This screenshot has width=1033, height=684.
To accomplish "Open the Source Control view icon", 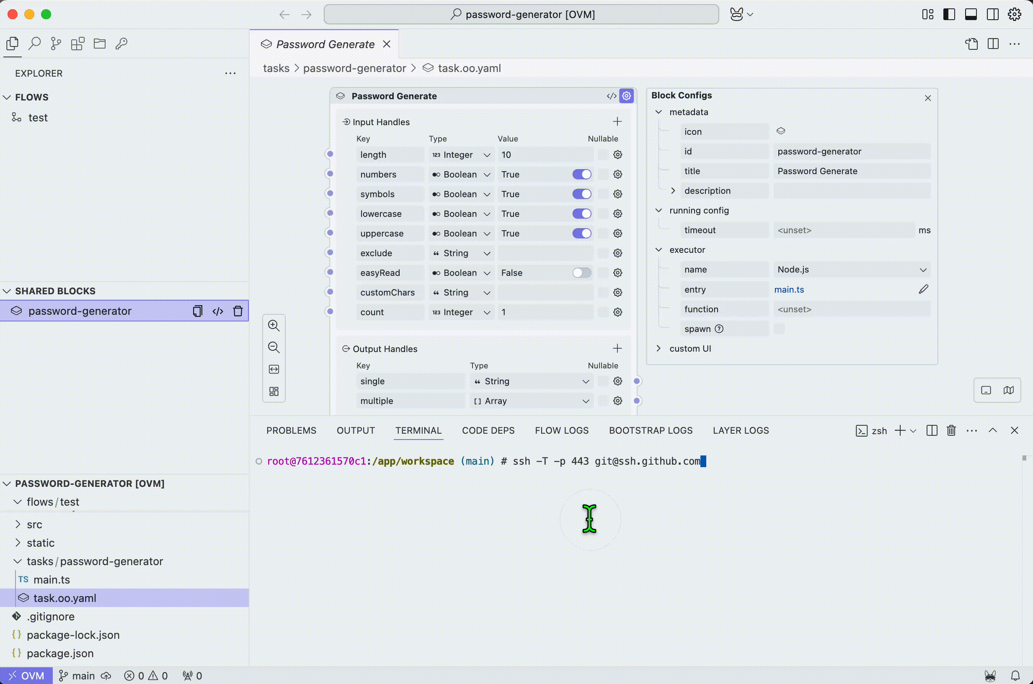I will click(x=56, y=44).
